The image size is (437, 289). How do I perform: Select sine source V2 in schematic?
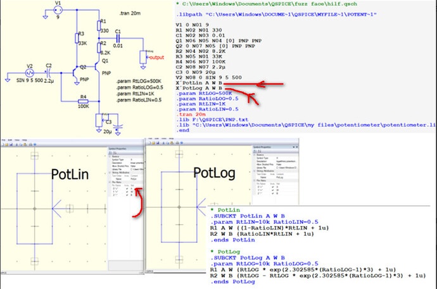click(30, 73)
